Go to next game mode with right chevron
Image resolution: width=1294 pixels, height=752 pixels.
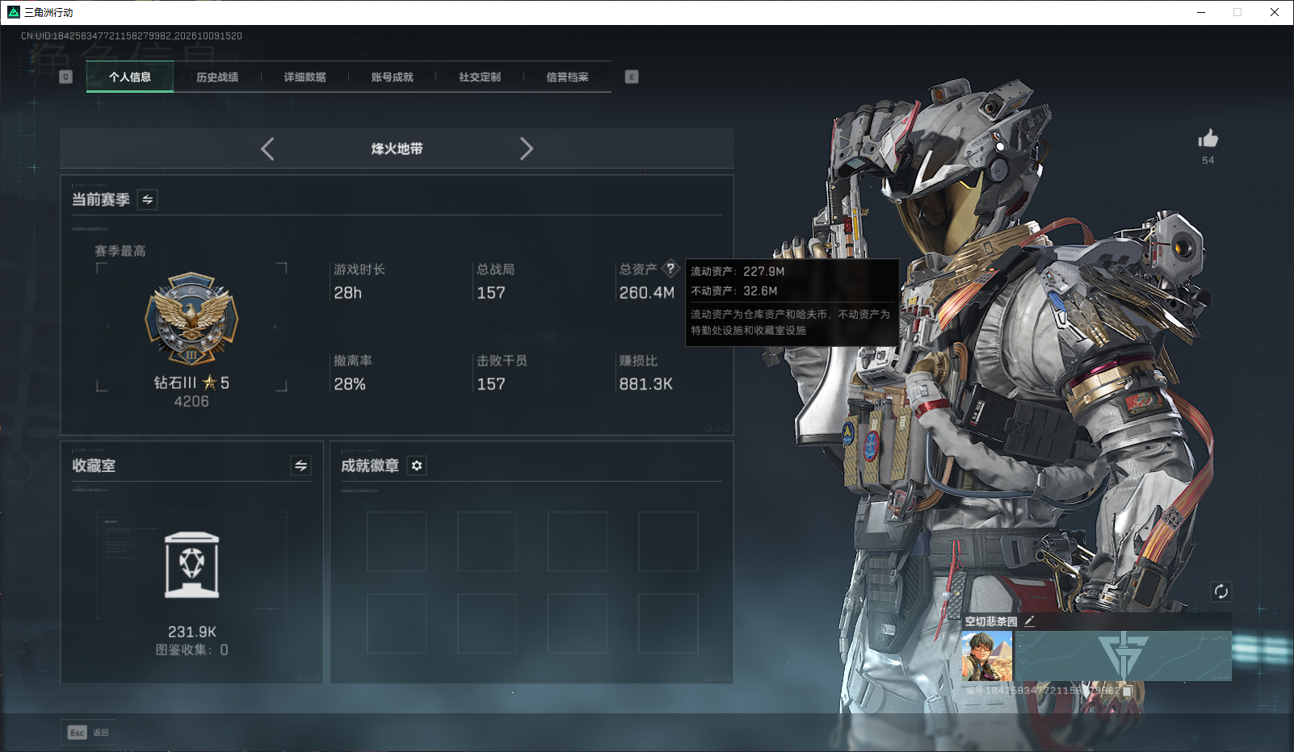click(527, 148)
